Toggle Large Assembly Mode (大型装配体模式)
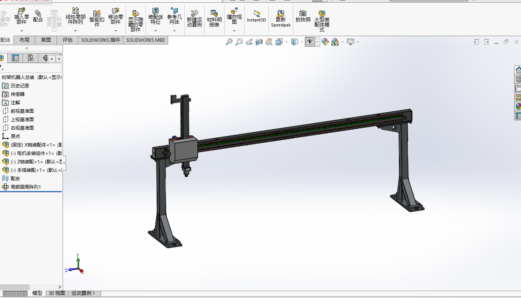Viewport: 521px width, 298px height. coord(322,21)
